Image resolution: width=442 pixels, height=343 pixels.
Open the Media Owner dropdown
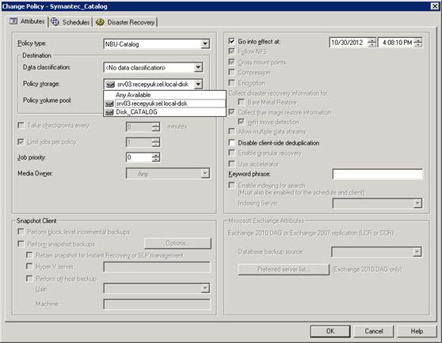[x=205, y=173]
